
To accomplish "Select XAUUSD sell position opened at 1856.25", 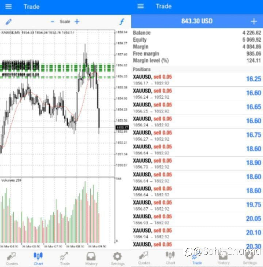I will (197, 108).
